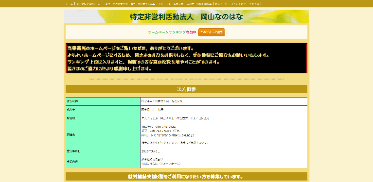Open the ホームページランキング参加中 link
This screenshot has width=373, height=182.
click(172, 32)
